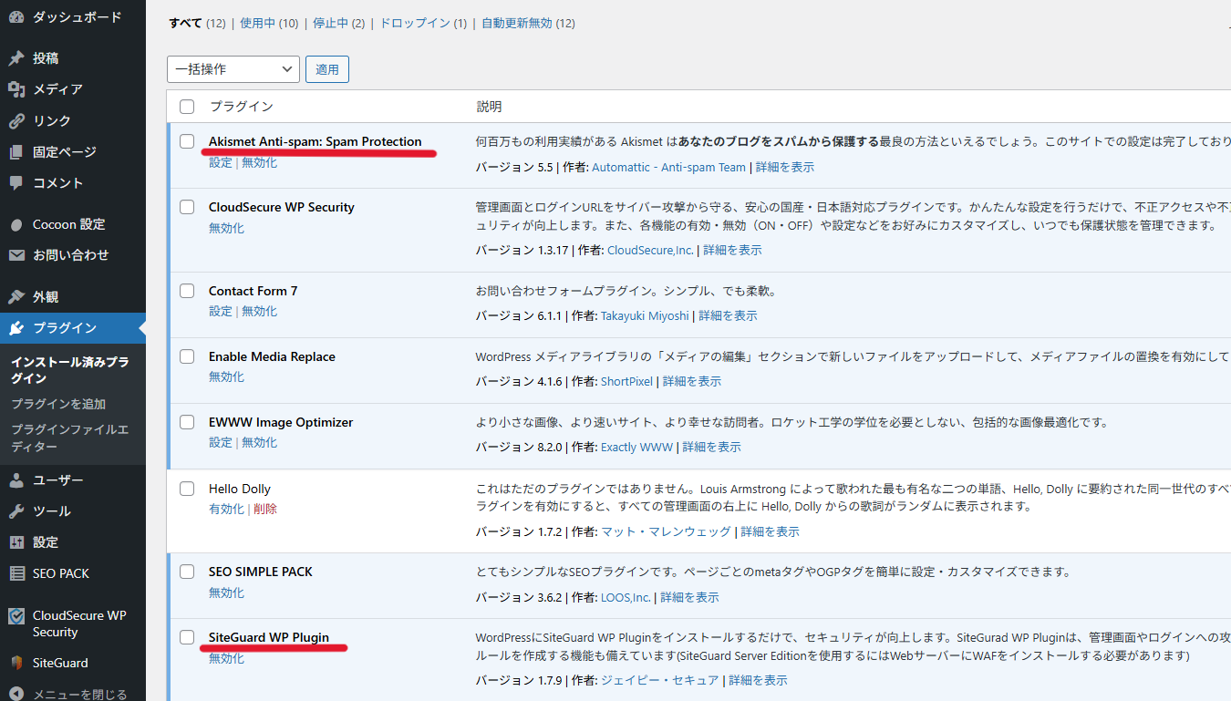The width and height of the screenshot is (1231, 701).
Task: Filter plugins by 使用中 (10)
Action: click(269, 23)
